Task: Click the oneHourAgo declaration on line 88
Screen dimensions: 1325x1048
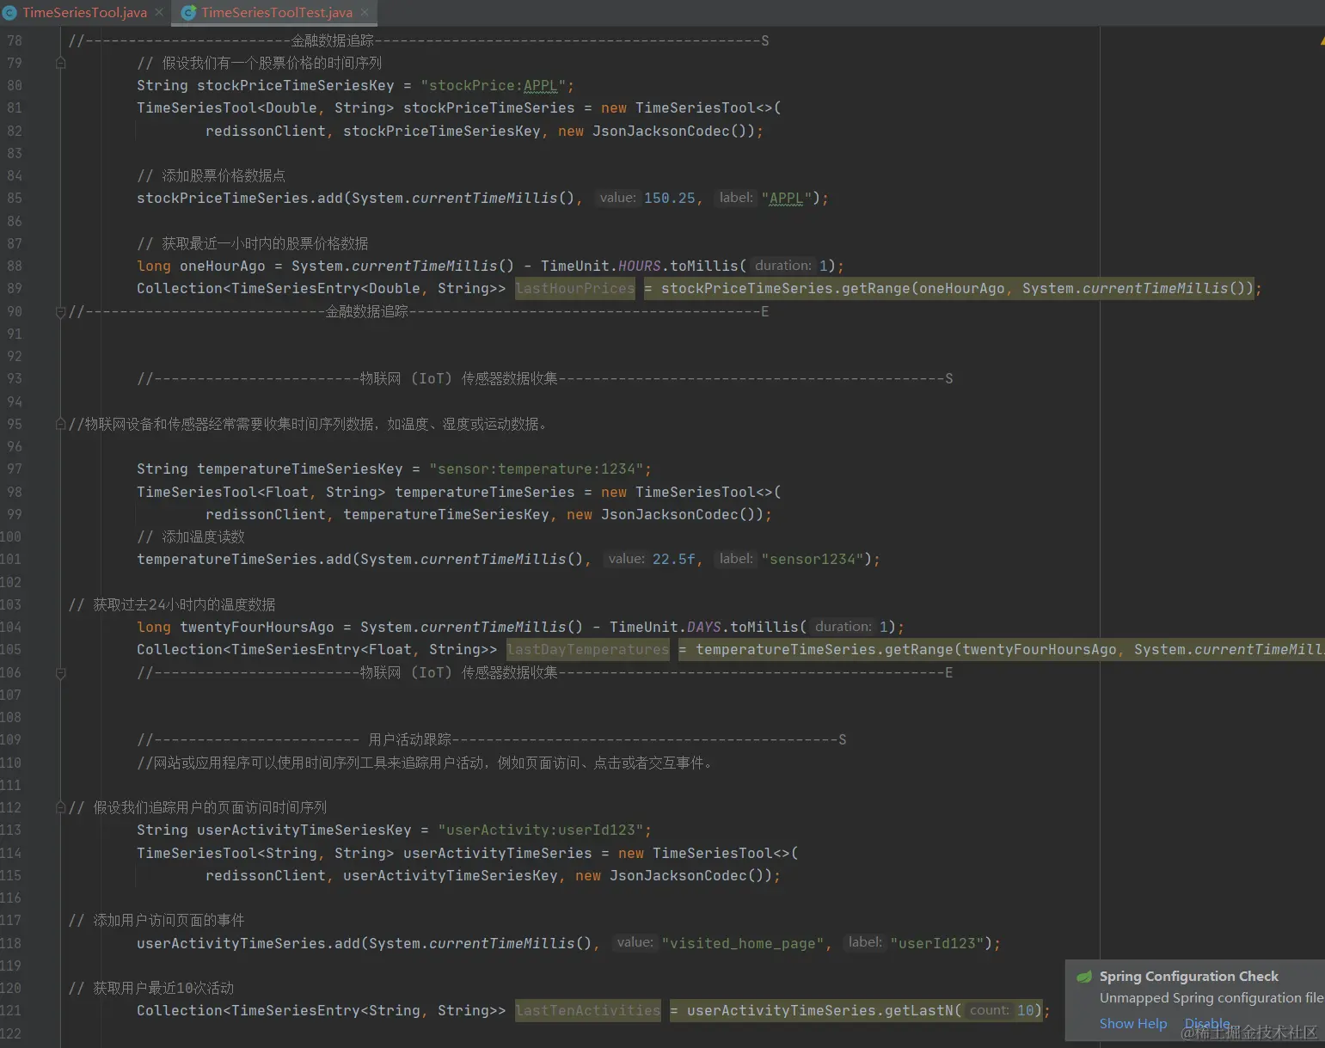Action: [x=223, y=266]
